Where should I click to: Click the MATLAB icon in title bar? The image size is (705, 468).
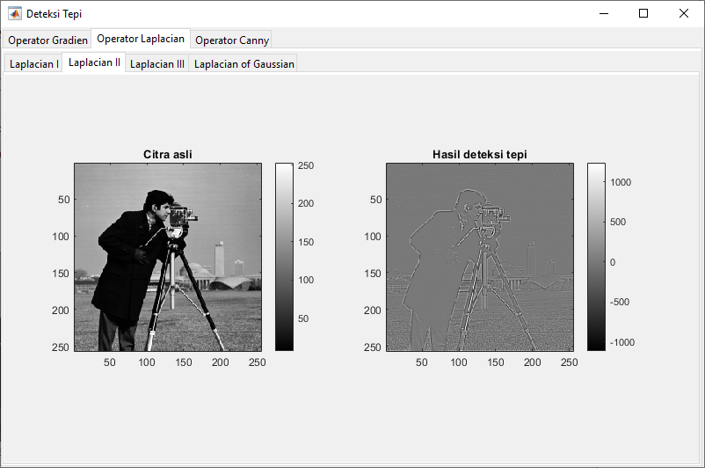click(15, 14)
